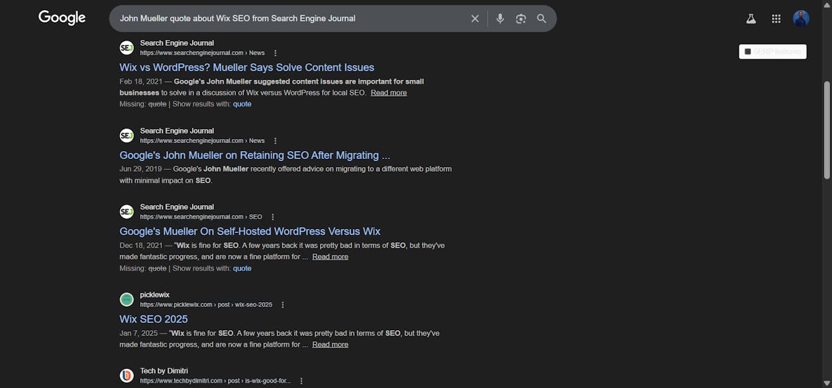The image size is (832, 388).
Task: Click SEJ favicon of Self-Hosted WordPress result
Action: click(127, 212)
